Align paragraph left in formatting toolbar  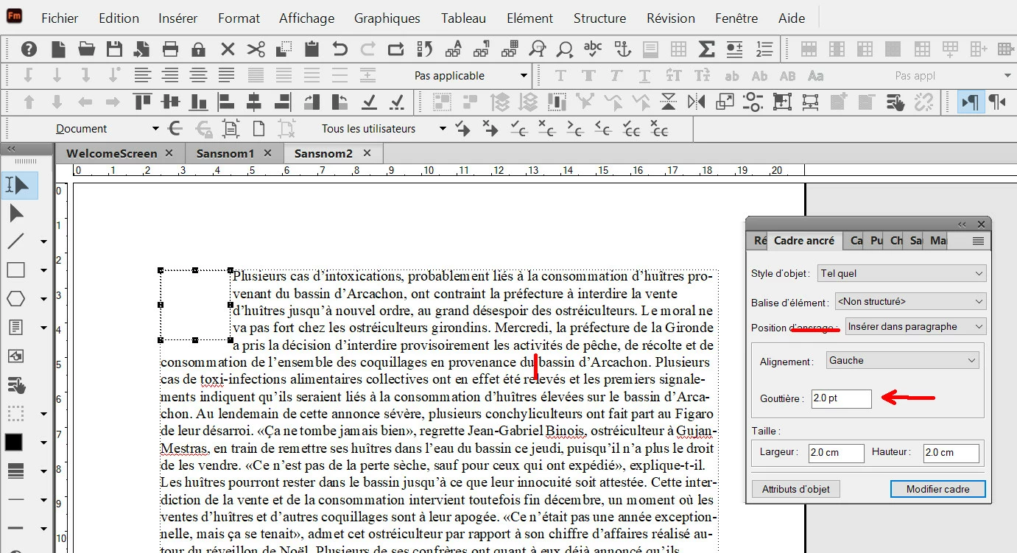coord(142,75)
